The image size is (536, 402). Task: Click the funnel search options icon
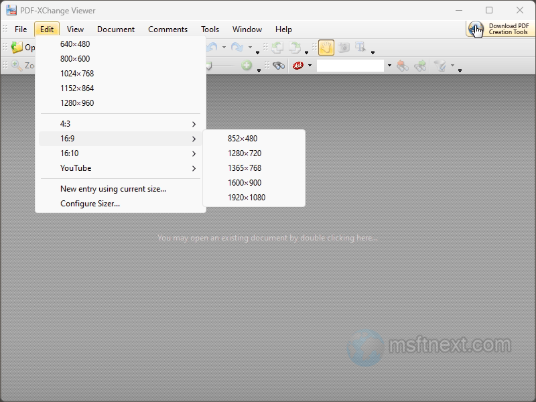pyautogui.click(x=440, y=65)
